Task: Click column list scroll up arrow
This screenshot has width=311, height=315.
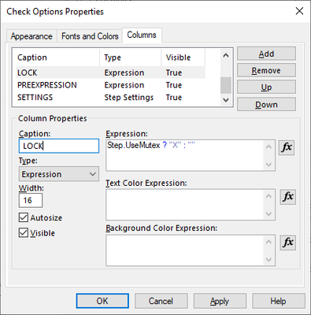Action: coord(226,55)
